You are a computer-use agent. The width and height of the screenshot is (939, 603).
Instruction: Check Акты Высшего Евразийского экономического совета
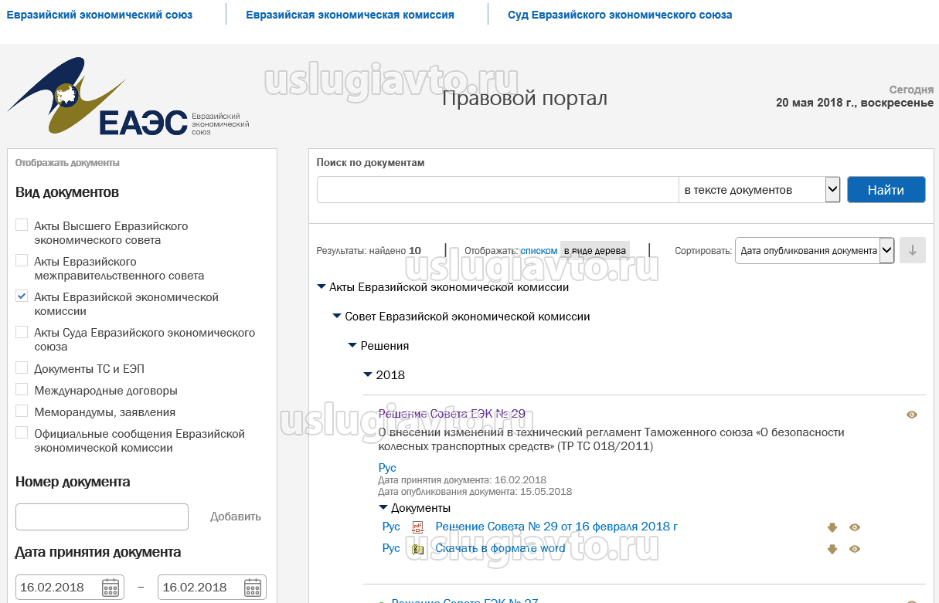point(22,225)
